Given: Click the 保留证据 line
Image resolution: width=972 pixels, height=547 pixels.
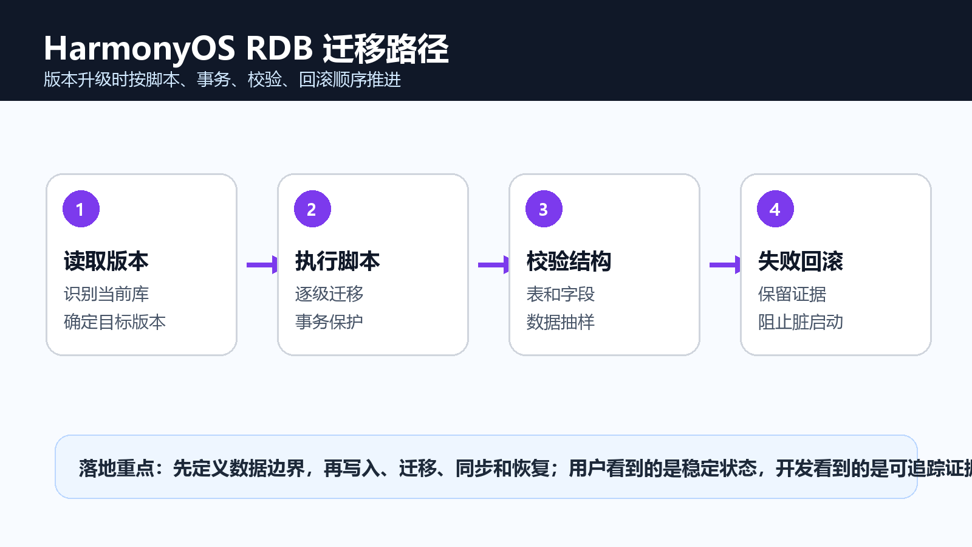Looking at the screenshot, I should coord(792,294).
